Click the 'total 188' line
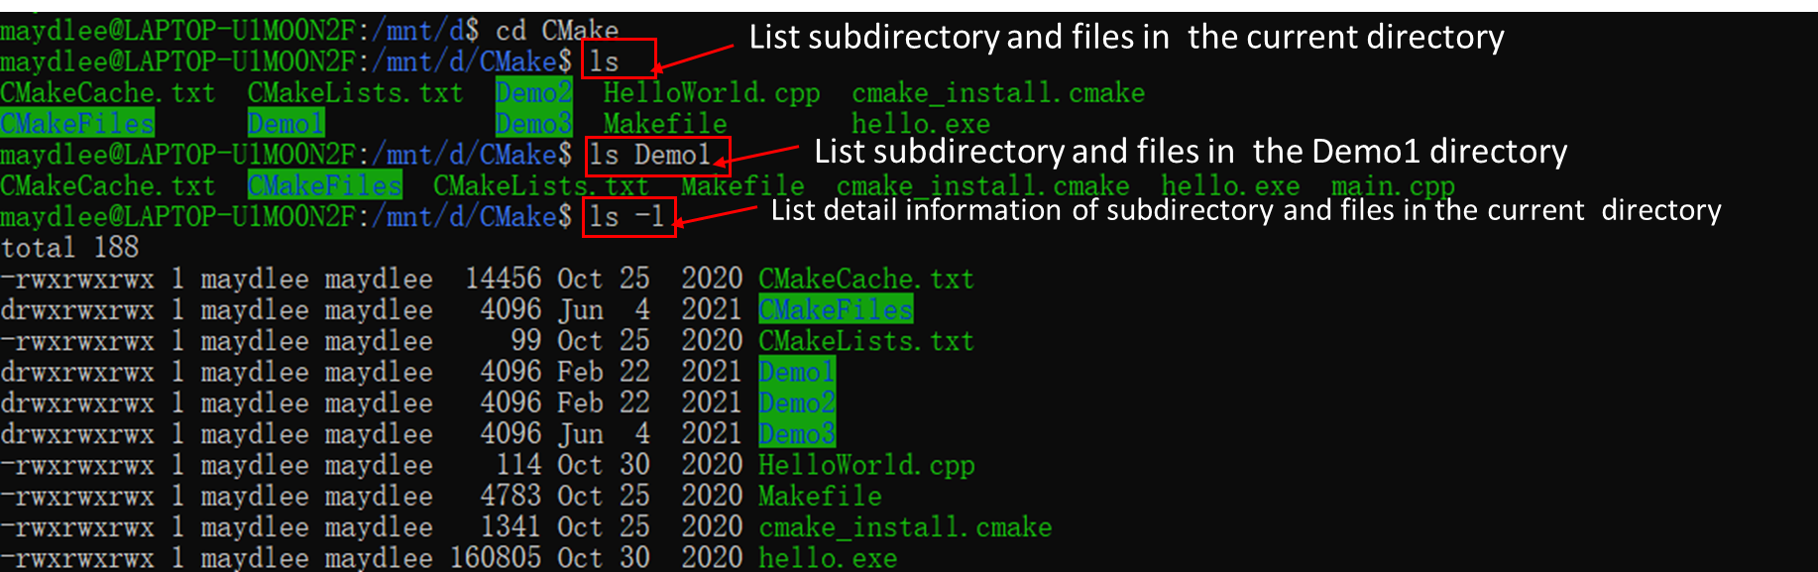Screen dimensions: 1818x572 [x=69, y=247]
